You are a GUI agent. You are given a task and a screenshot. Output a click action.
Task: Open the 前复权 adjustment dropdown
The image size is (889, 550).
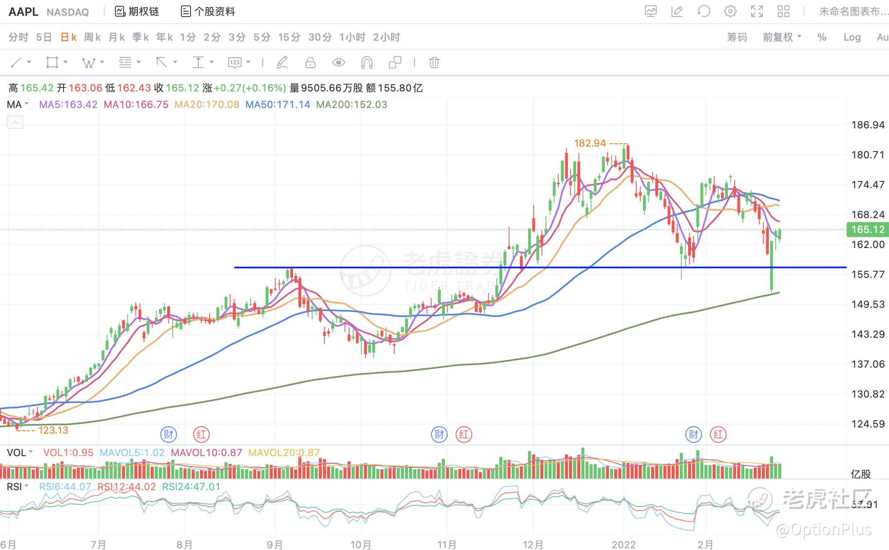point(782,37)
